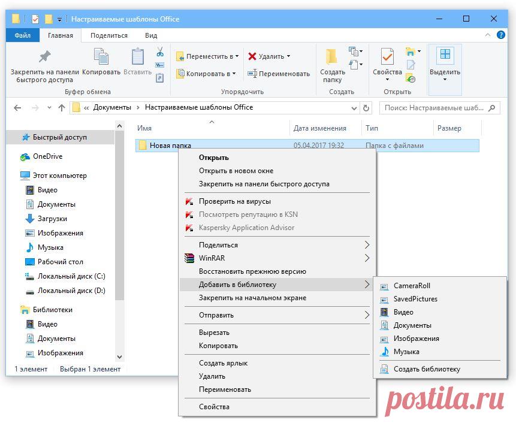Click the Выделить grid icon
The image size is (516, 423).
pyautogui.click(x=445, y=55)
